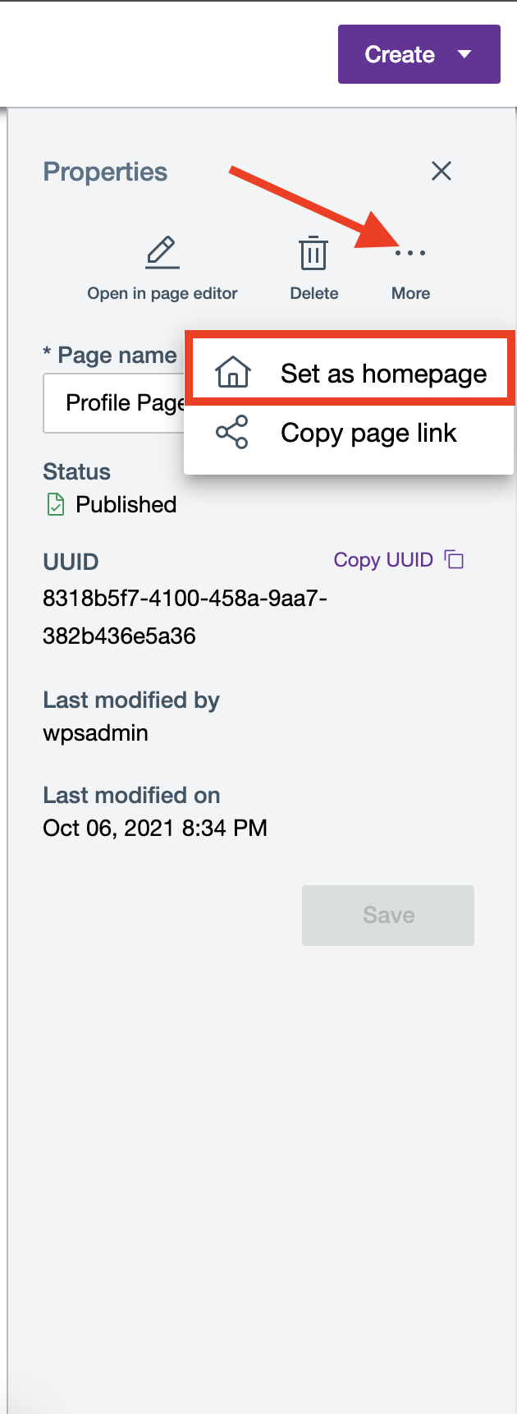Viewport: 517px width, 1414px height.
Task: Select Copy page link menu entry
Action: point(368,433)
